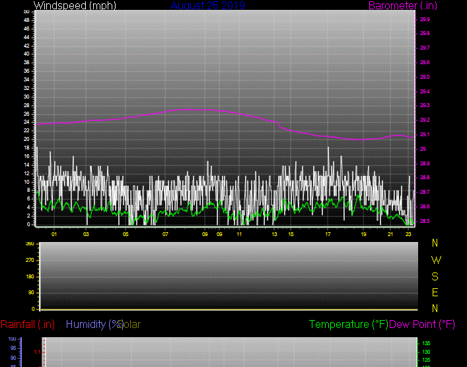Click the 40 windspeed axis value
The width and height of the screenshot is (467, 367).
click(x=26, y=54)
